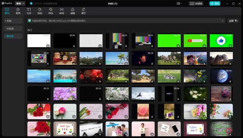The height and width of the screenshot is (138, 243).
Task: Download the Christmas gifts clip
Action: coord(74,63)
